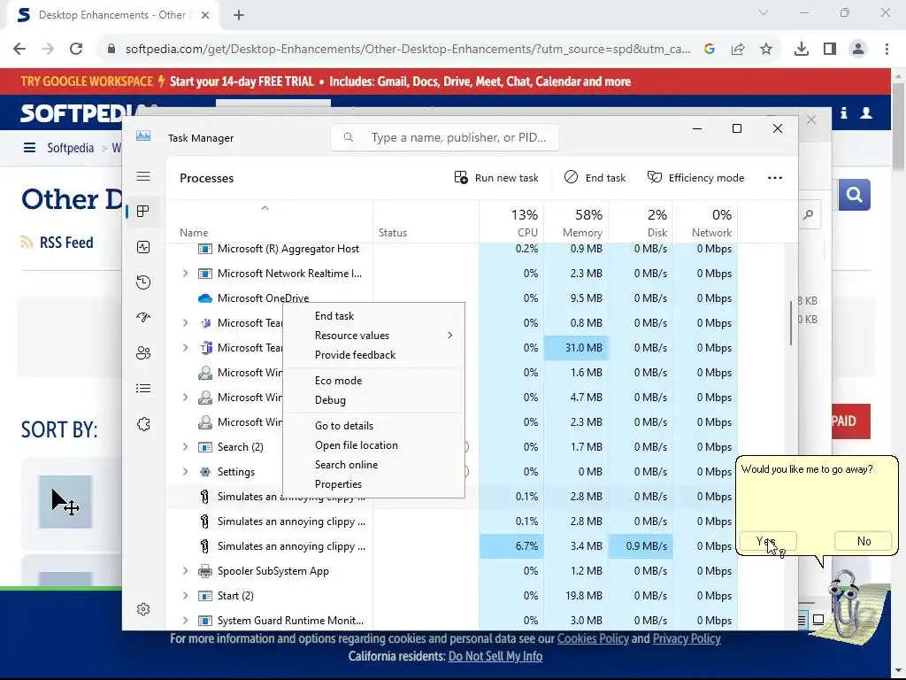
Task: Open the Performance sidebar icon
Action: tap(143, 247)
